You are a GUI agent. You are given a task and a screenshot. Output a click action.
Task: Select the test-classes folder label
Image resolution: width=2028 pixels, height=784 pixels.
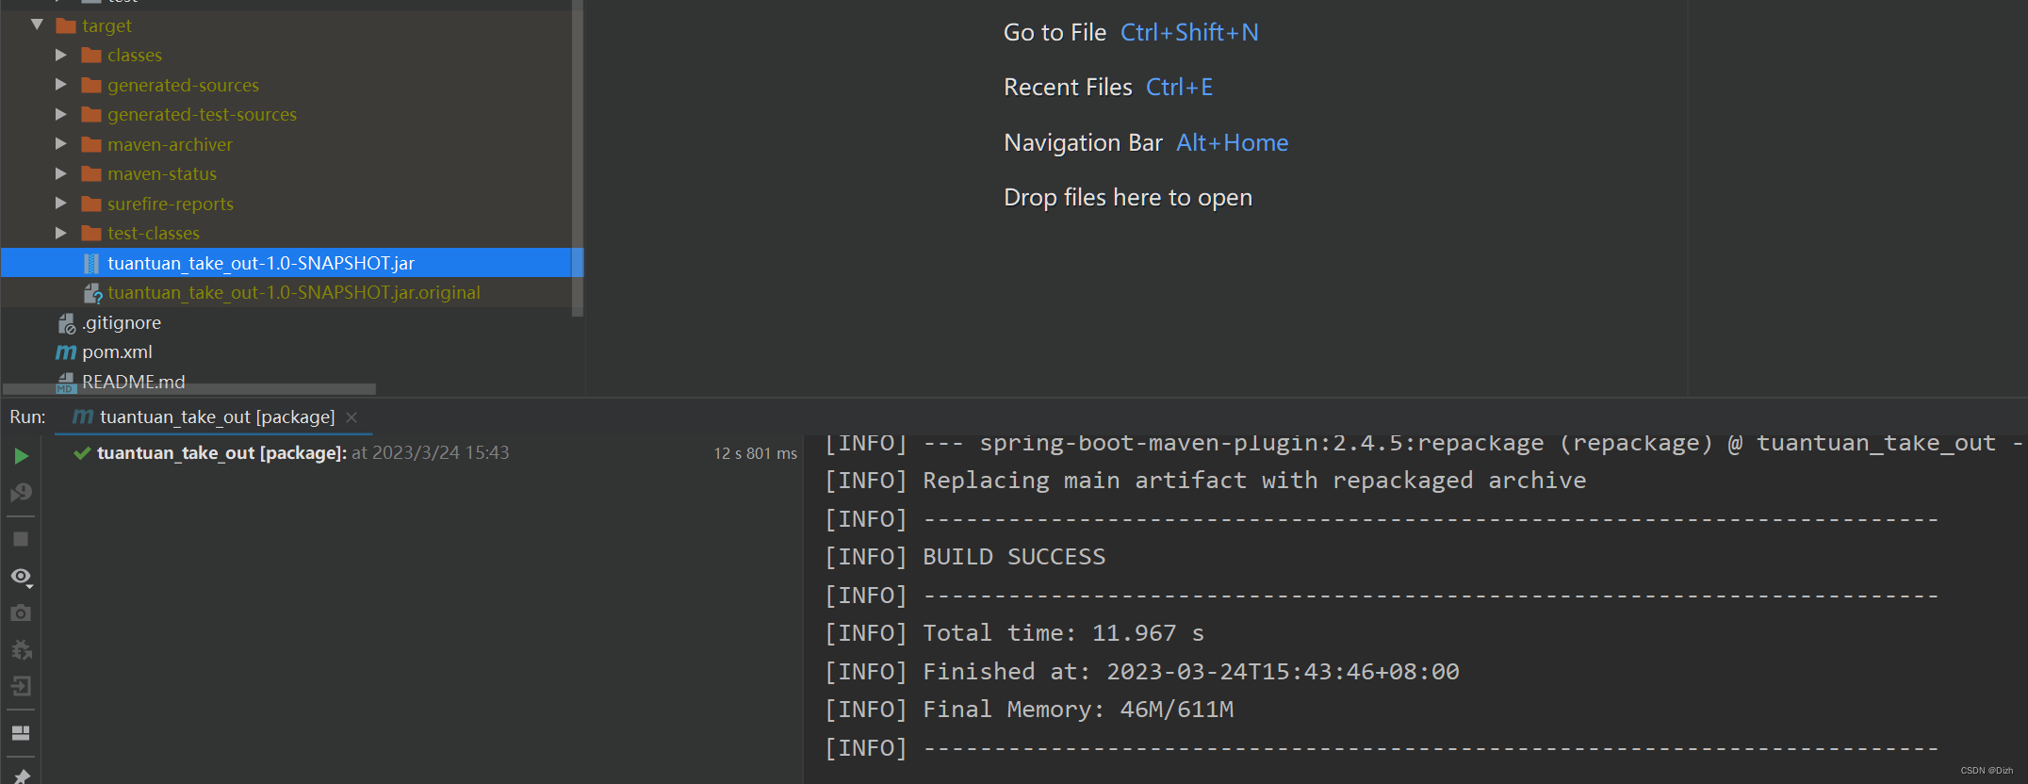(154, 234)
